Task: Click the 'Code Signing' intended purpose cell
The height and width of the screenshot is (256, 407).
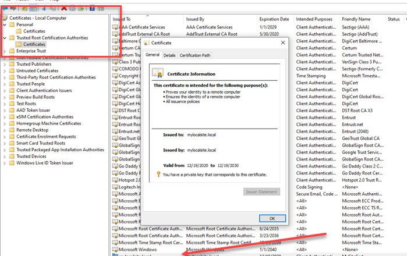Action: click(x=309, y=187)
